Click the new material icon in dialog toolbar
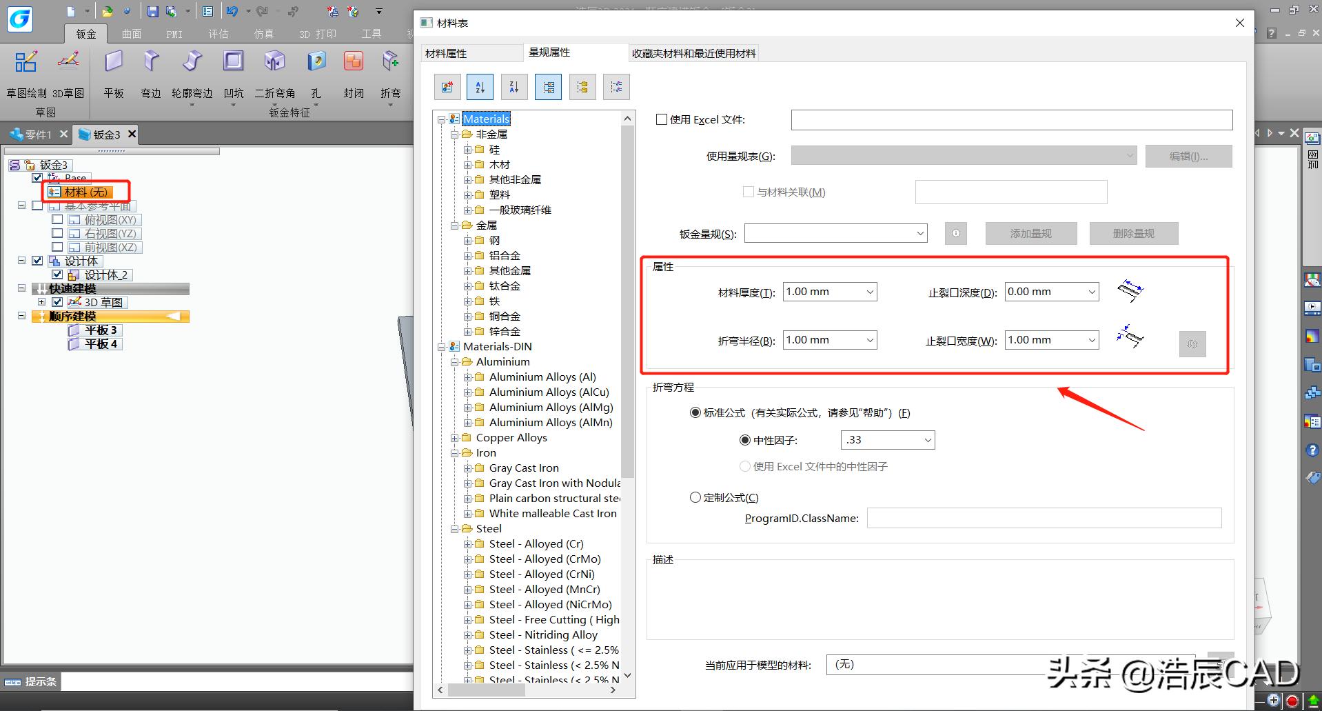 point(447,86)
